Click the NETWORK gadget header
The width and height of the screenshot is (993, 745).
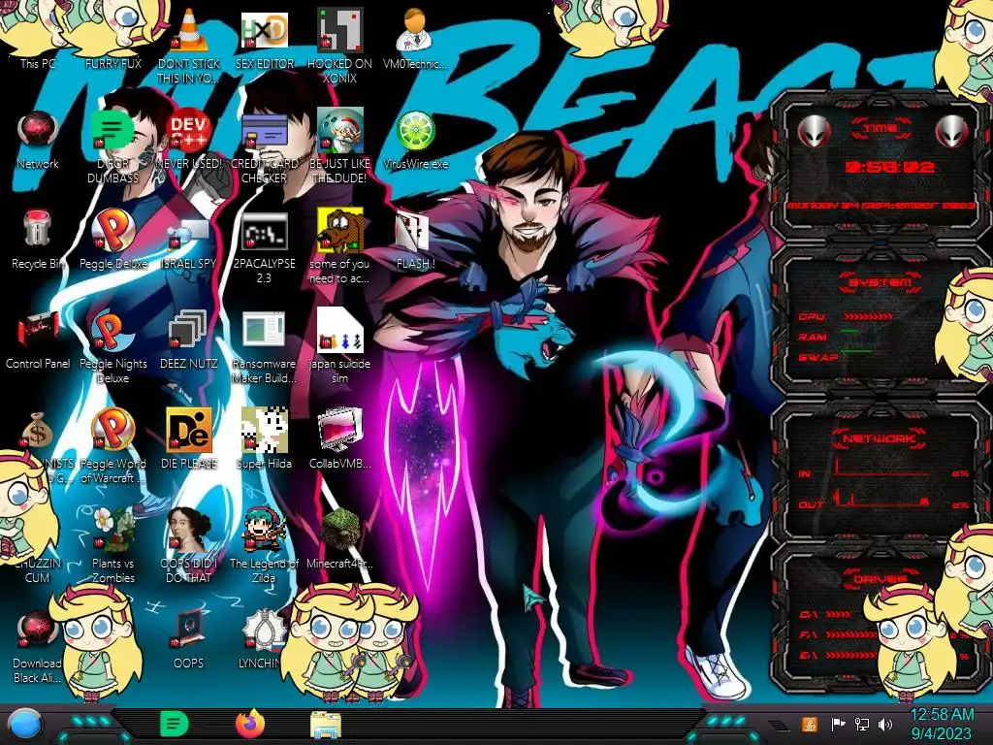coord(879,437)
